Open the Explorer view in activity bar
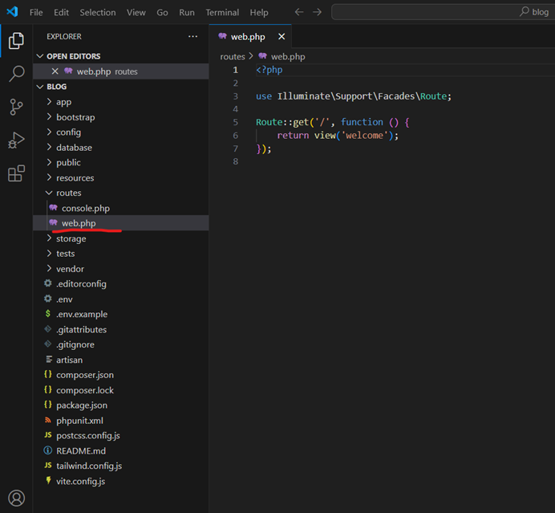 pyautogui.click(x=16, y=40)
